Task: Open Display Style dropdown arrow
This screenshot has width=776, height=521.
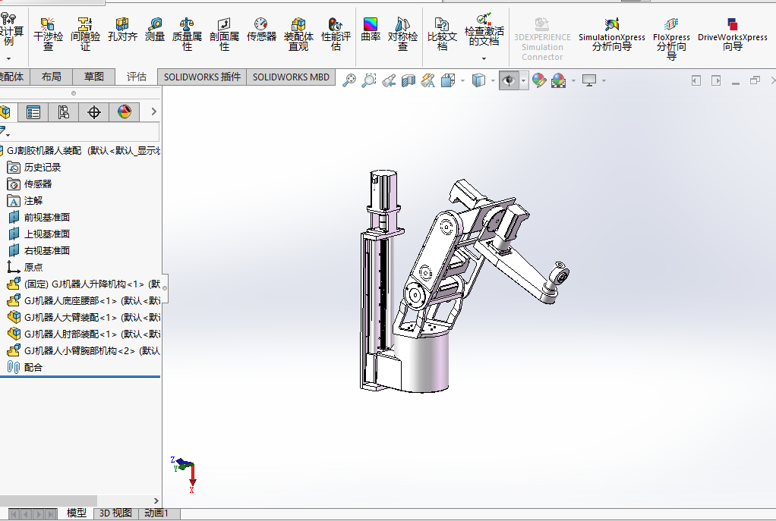Action: pyautogui.click(x=493, y=80)
